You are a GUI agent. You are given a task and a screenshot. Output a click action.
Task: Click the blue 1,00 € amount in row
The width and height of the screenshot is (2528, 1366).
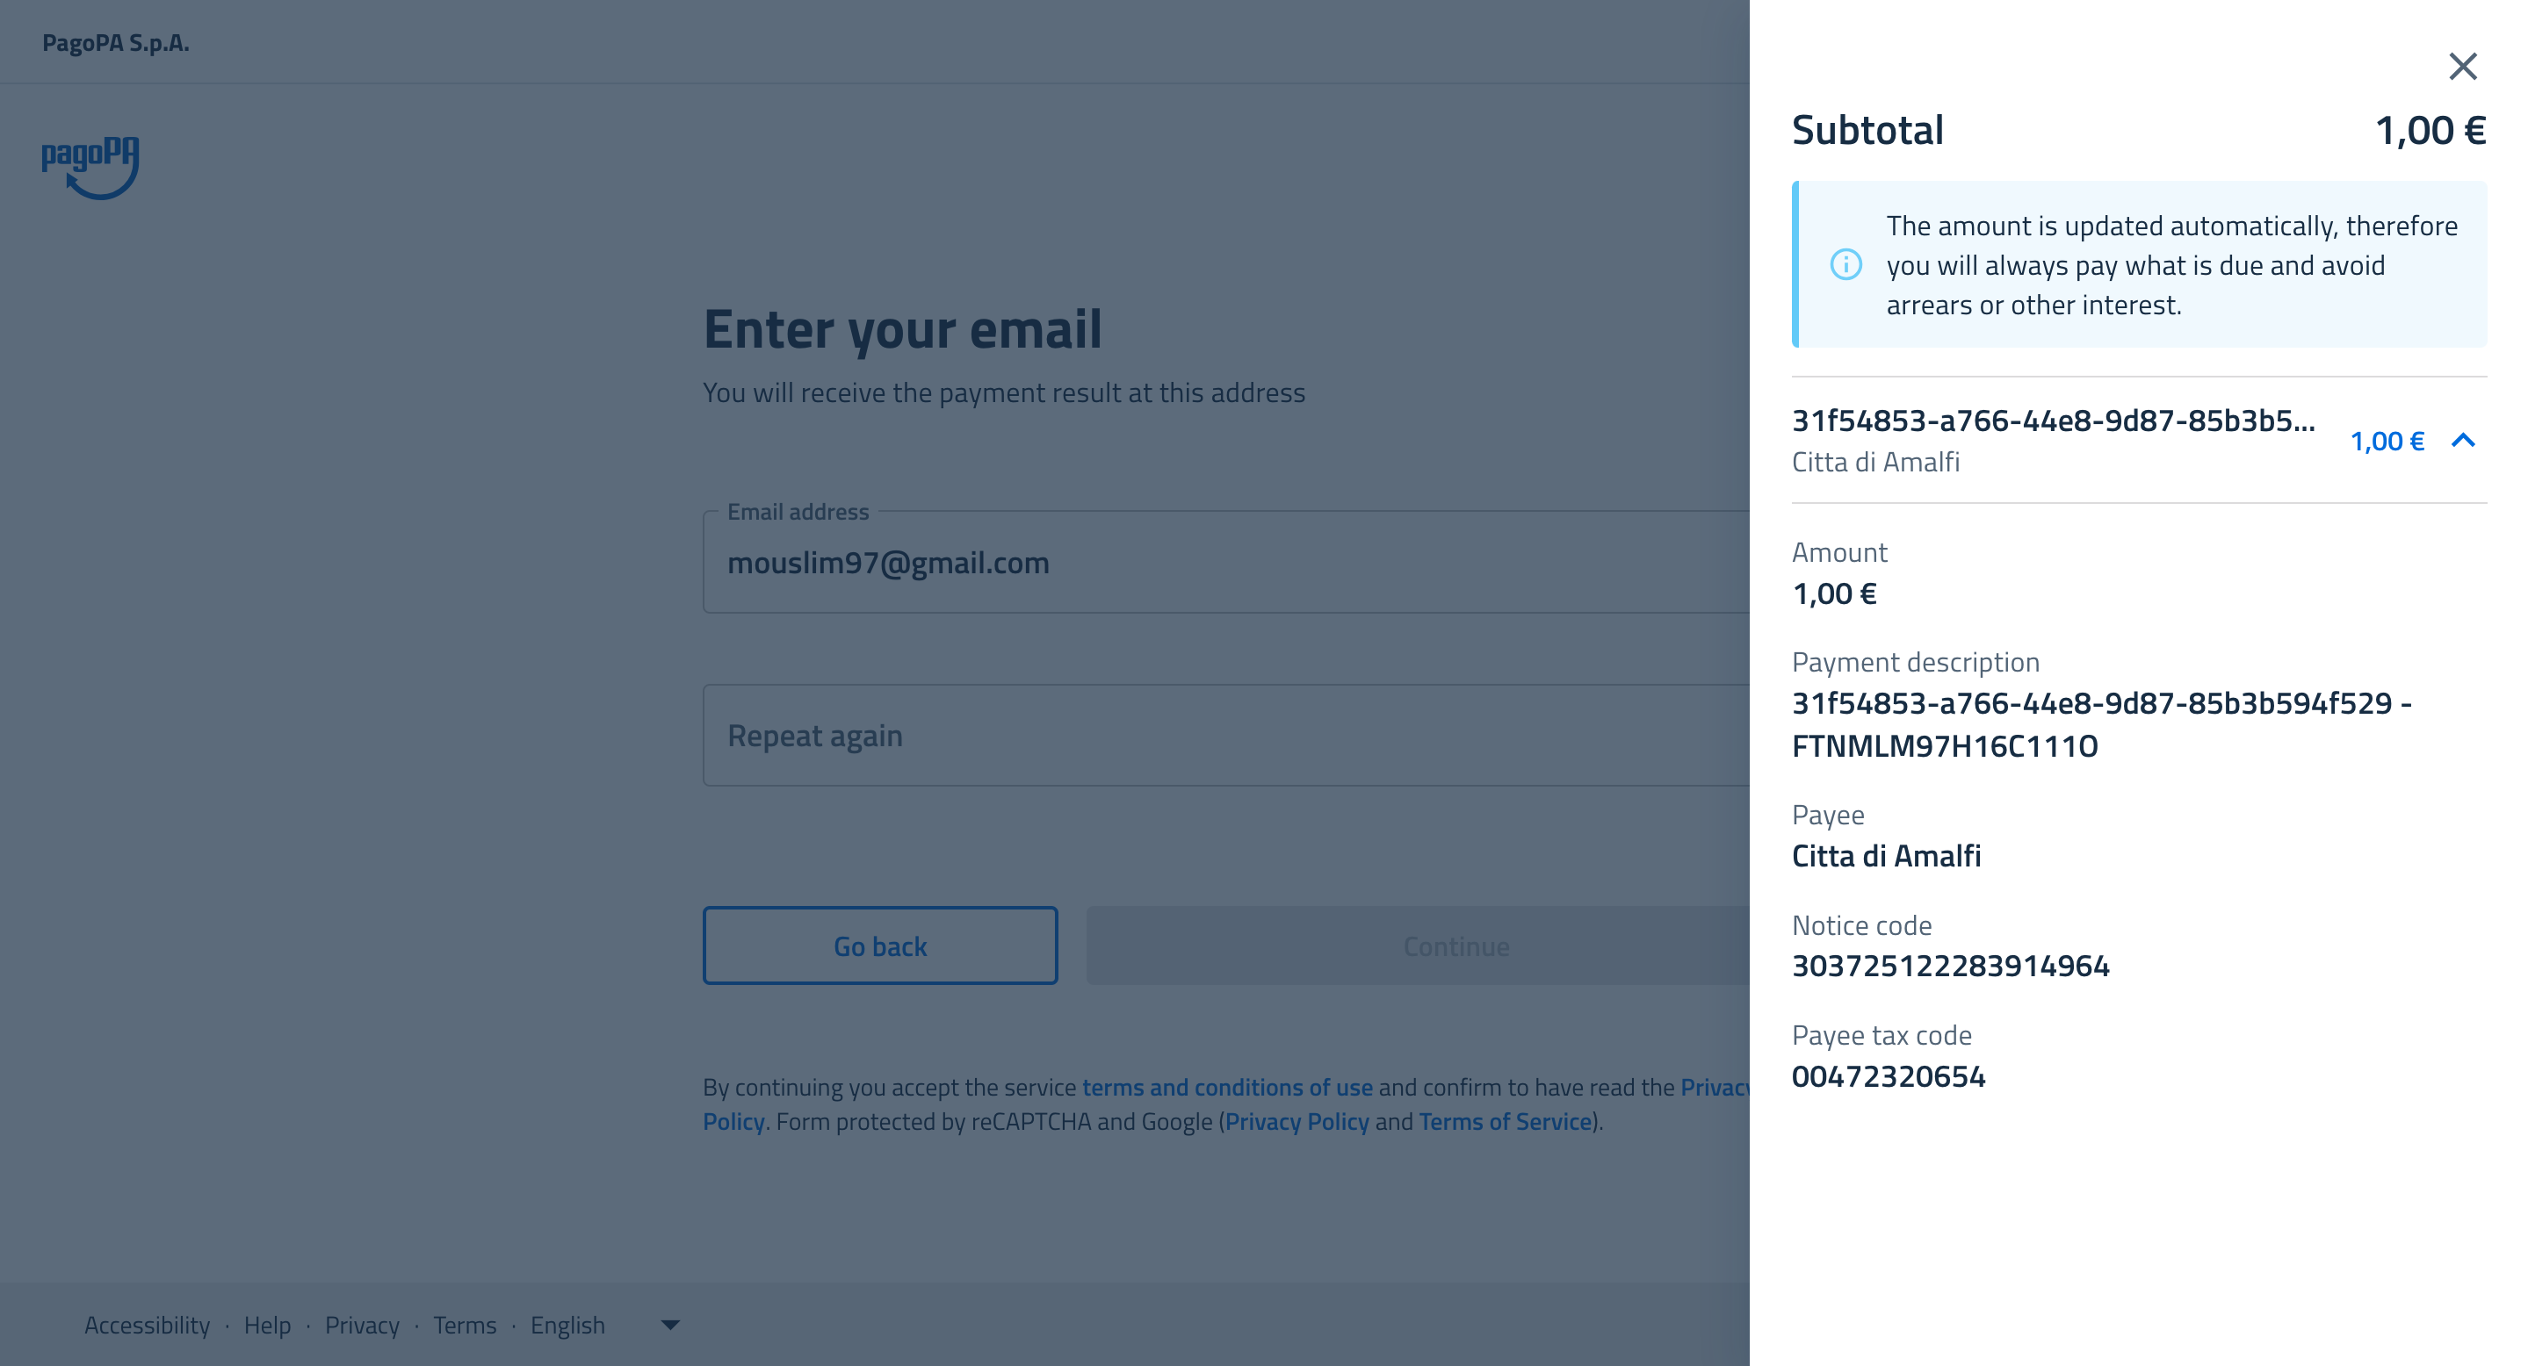(2387, 442)
